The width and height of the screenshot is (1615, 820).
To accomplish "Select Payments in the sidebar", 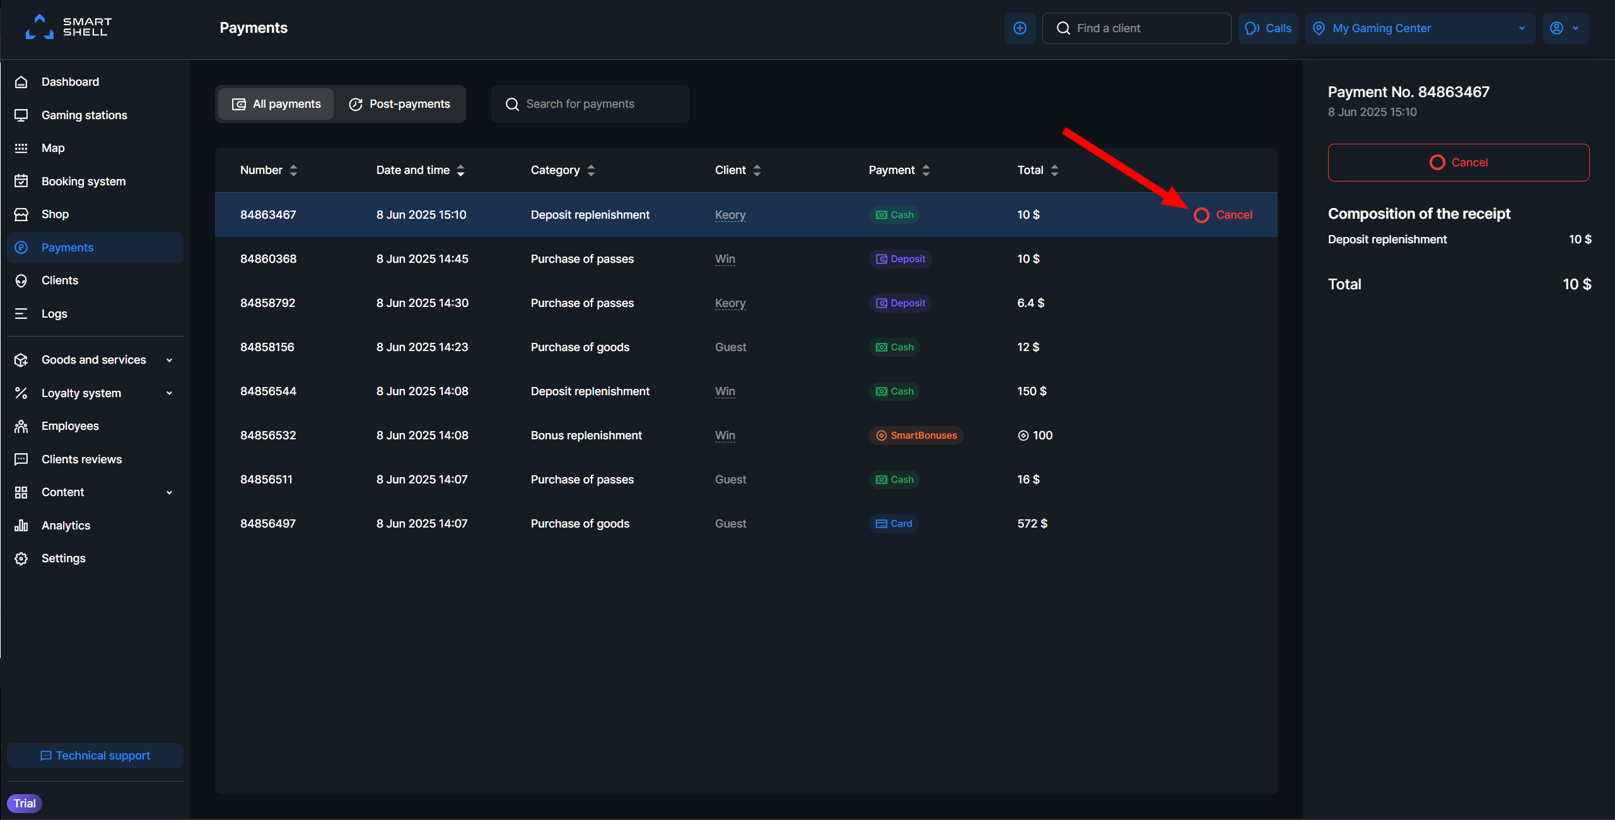I will tap(95, 248).
